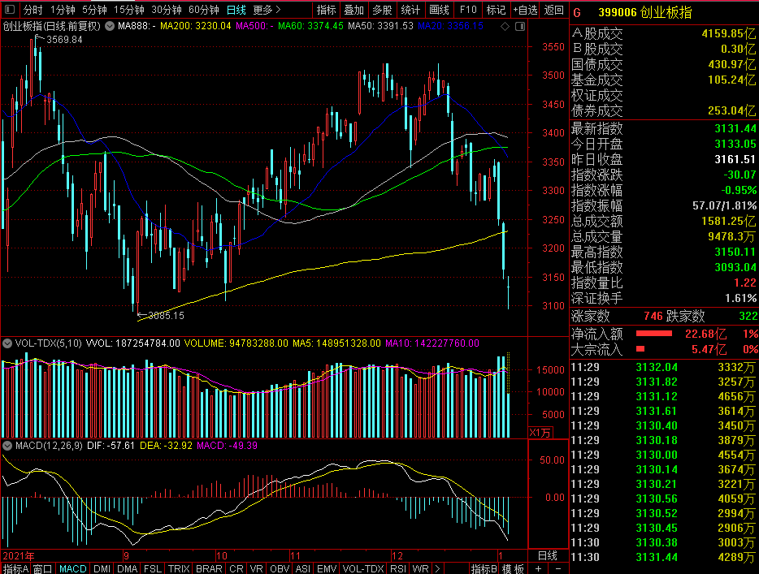Zoom in chart with plus button
759x574 pixels.
[538, 568]
